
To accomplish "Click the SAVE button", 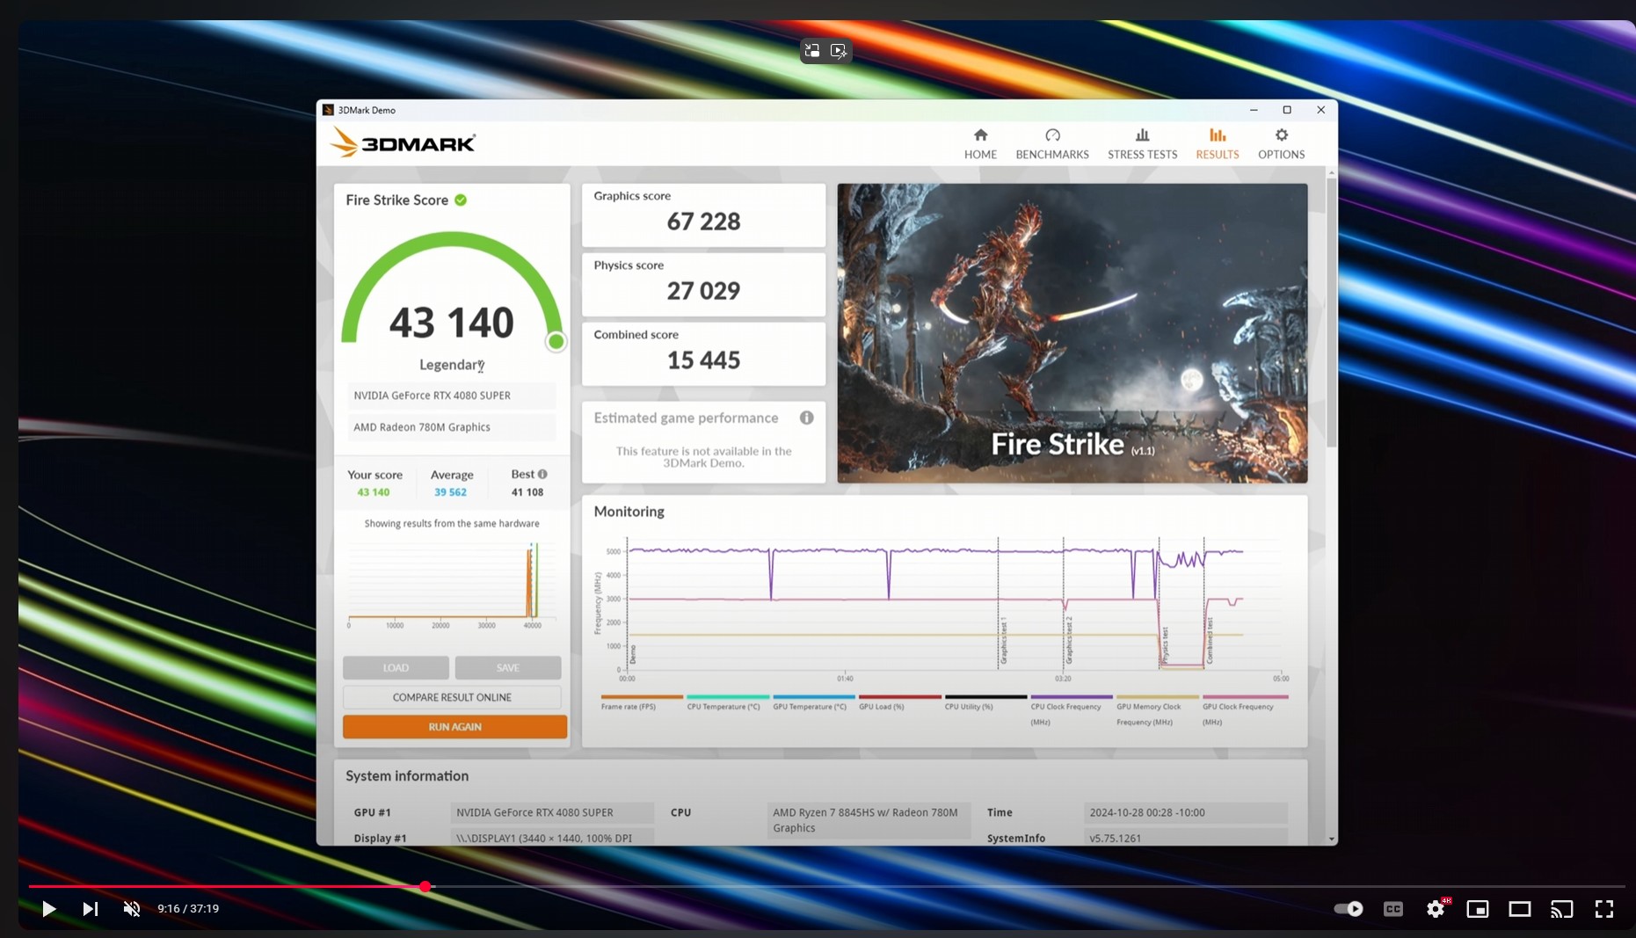I will (508, 667).
